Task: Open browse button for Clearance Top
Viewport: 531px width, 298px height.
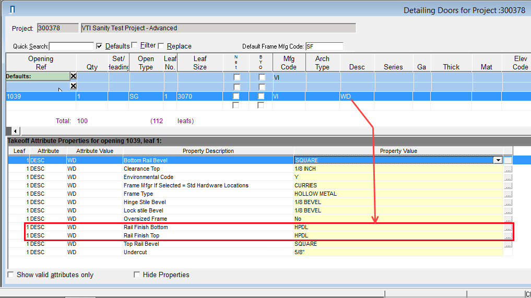Action: coord(508,169)
